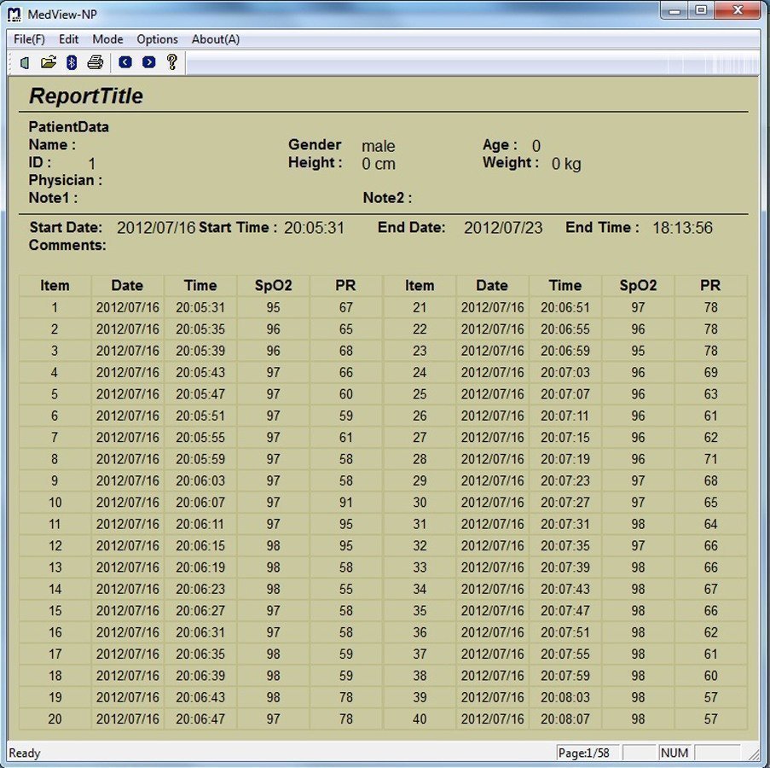The height and width of the screenshot is (768, 770).
Task: Click the ReportTitle heading text
Action: click(86, 96)
